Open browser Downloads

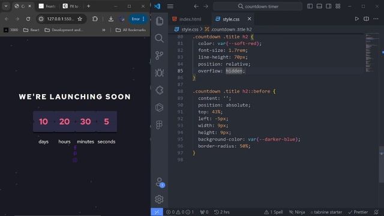tap(111, 19)
